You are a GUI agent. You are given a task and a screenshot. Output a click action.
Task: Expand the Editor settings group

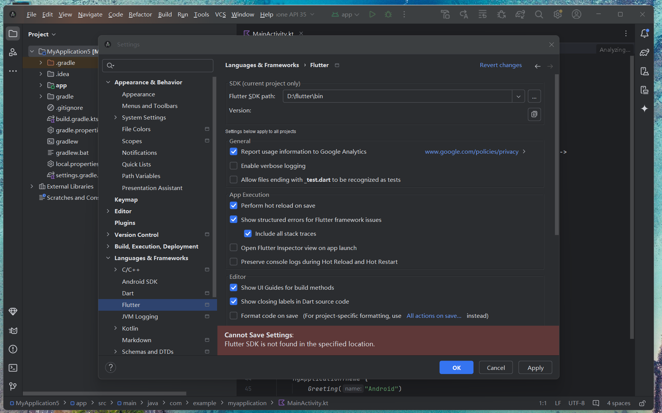[108, 211]
